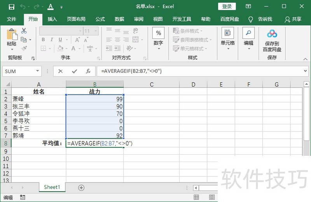This screenshot has width=311, height=202.
Task: Open Insert Function (fx) dialog
Action: (x=88, y=71)
